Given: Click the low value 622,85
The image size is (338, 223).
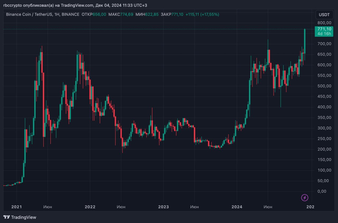Looking at the screenshot, I should pos(152,14).
